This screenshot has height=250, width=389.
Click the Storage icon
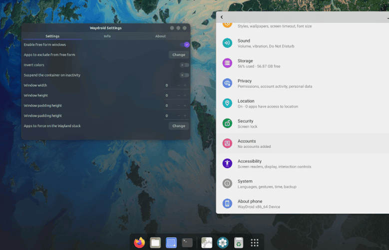227,63
